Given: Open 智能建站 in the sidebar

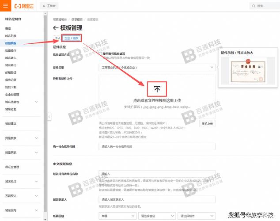Looking at the screenshot, I should tap(11, 124).
